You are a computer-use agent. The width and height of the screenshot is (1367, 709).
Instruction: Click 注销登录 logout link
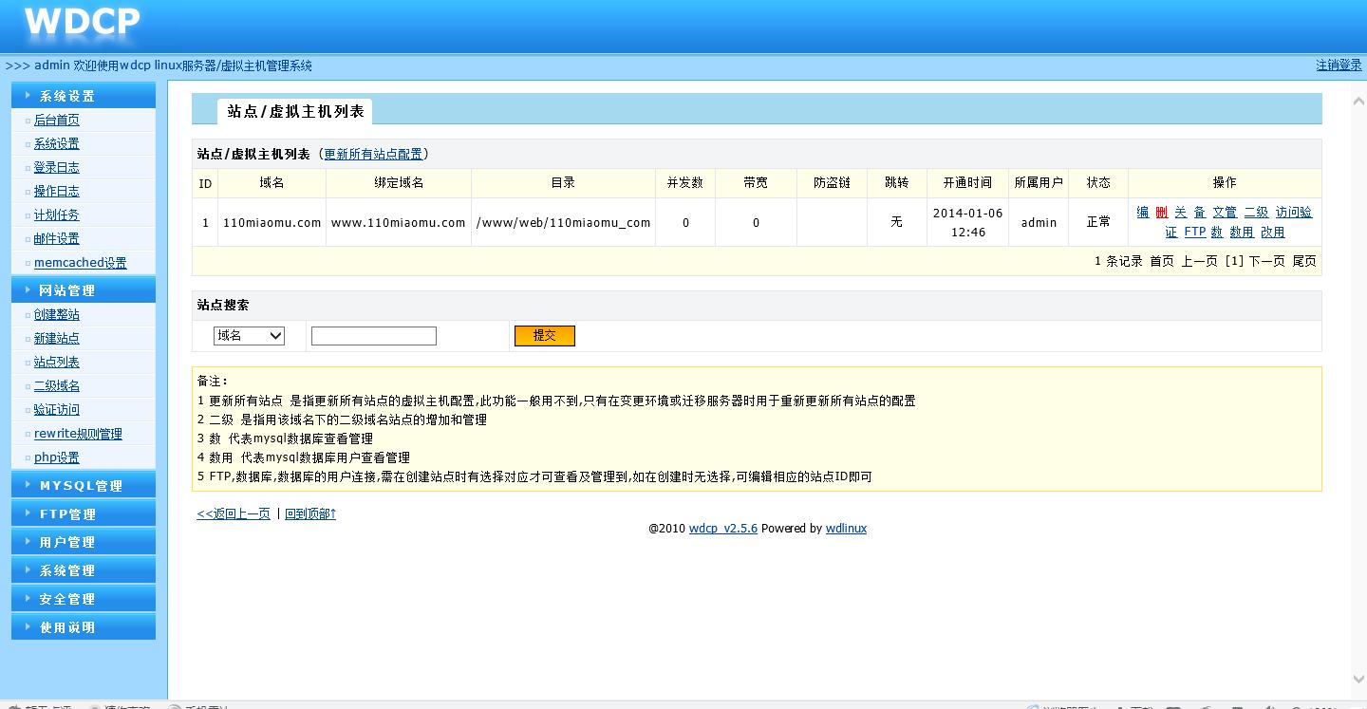click(x=1339, y=65)
